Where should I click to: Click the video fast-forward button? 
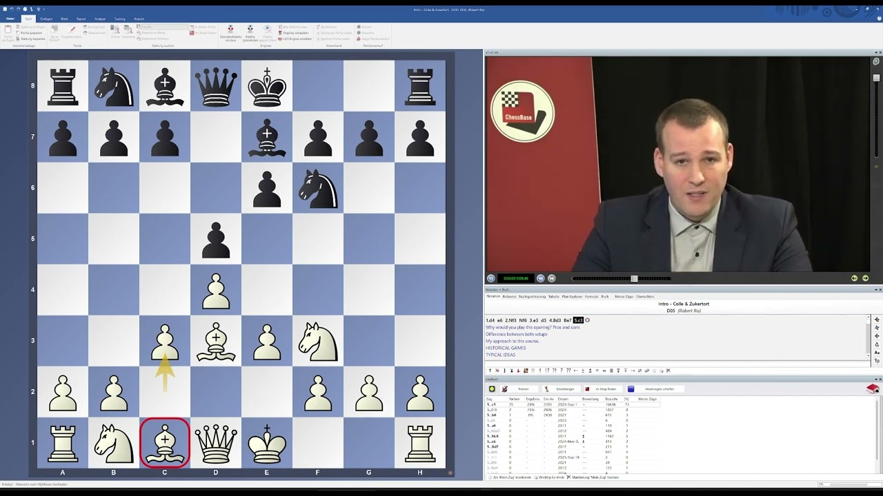(x=552, y=278)
